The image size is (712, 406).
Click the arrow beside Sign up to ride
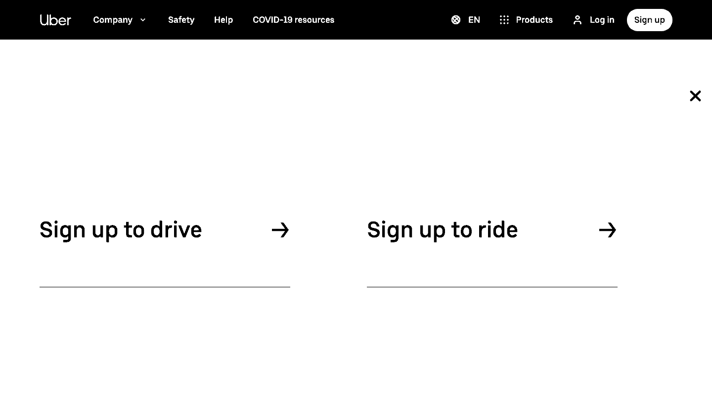pyautogui.click(x=608, y=230)
